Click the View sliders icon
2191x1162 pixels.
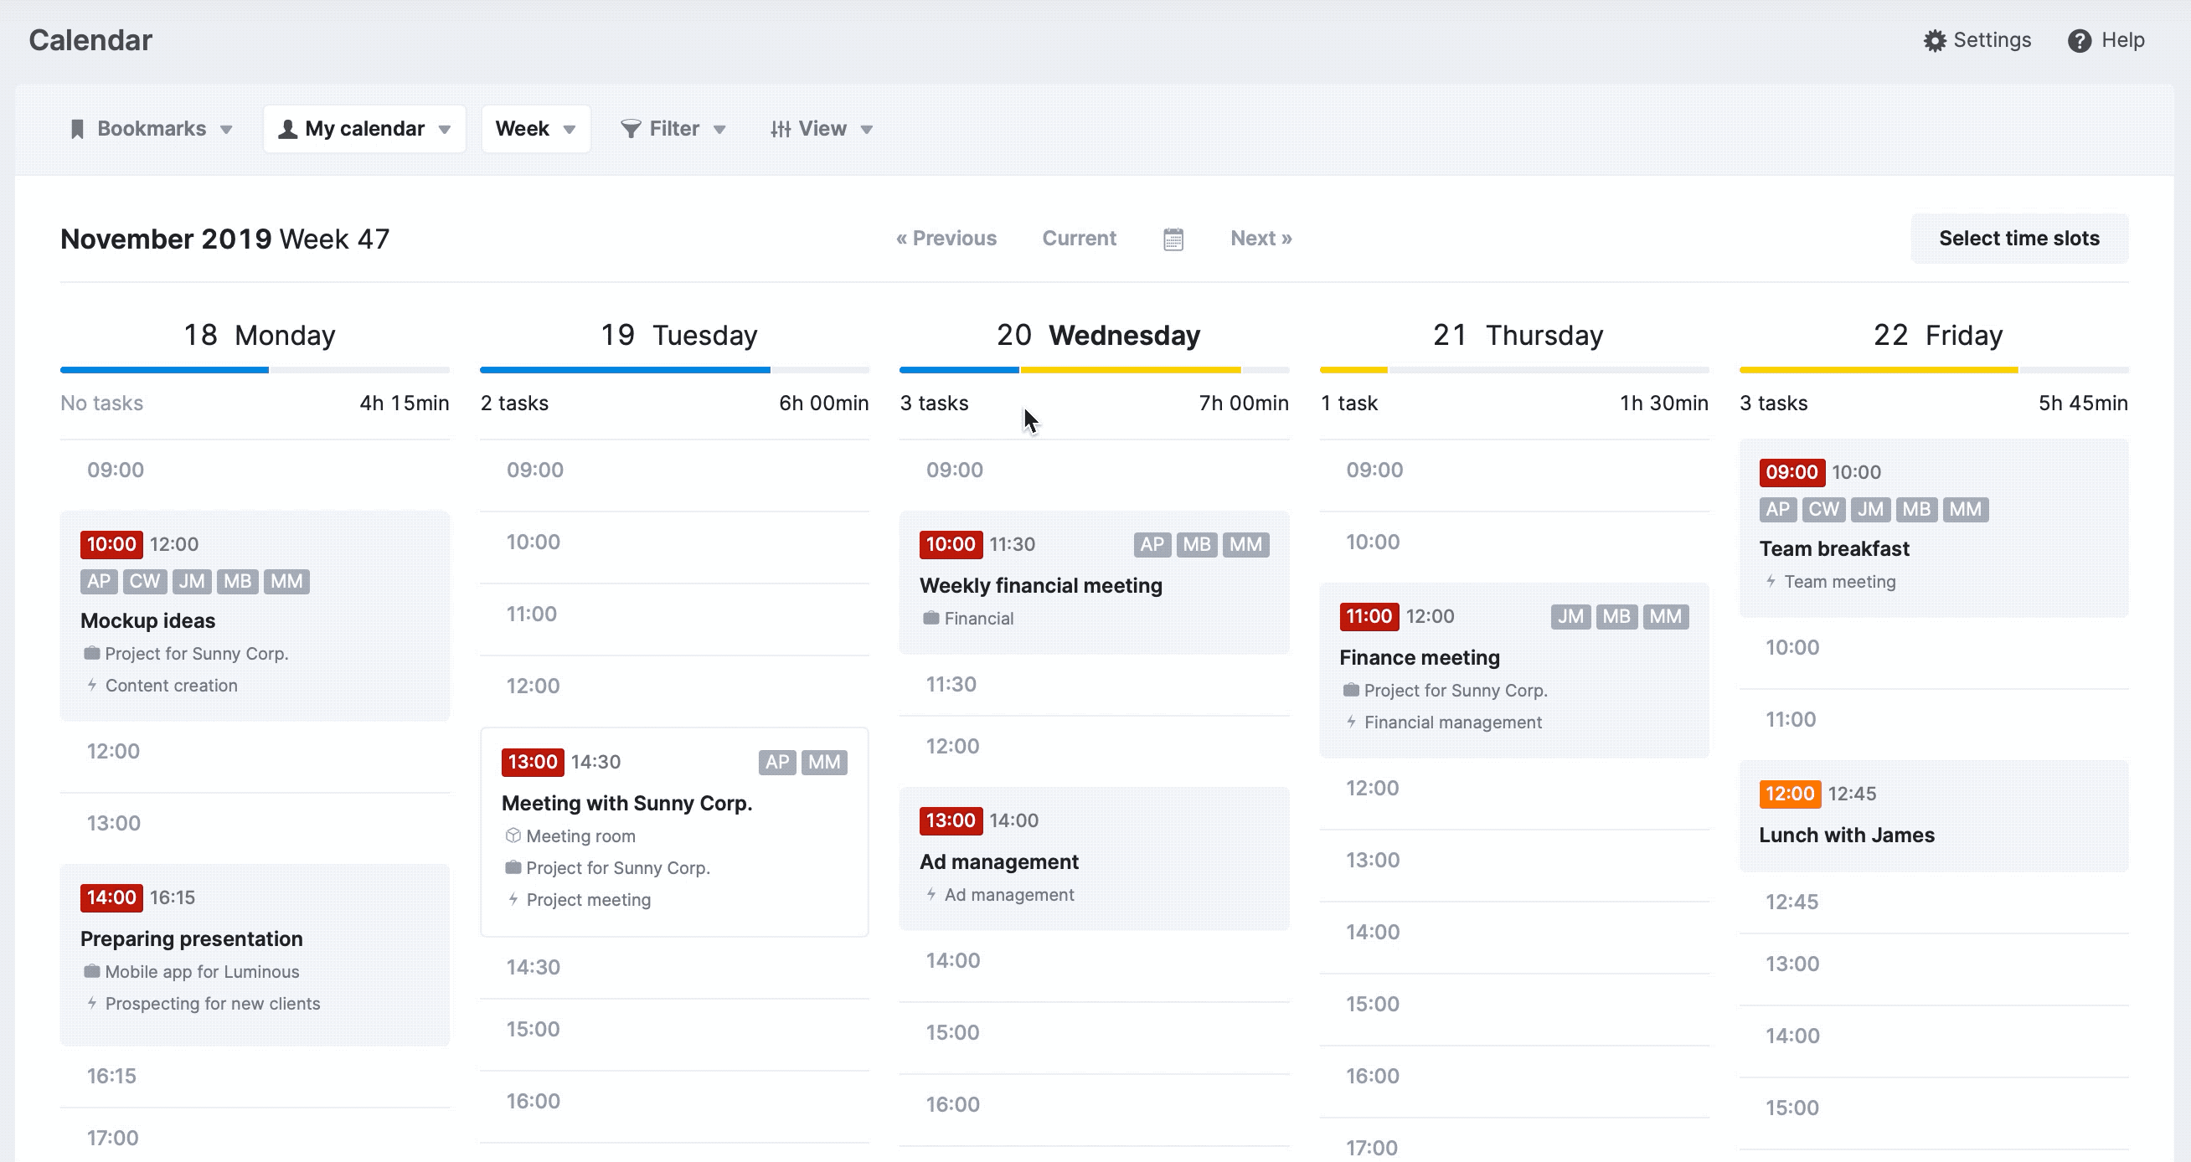pyautogui.click(x=780, y=129)
